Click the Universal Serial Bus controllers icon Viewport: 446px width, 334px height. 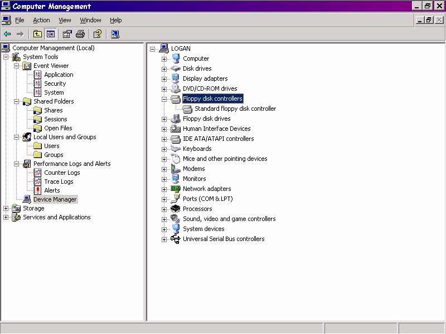pyautogui.click(x=176, y=239)
